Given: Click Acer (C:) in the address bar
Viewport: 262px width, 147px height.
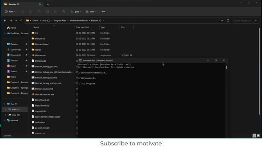Looking at the screenshot, I should (x=46, y=20).
